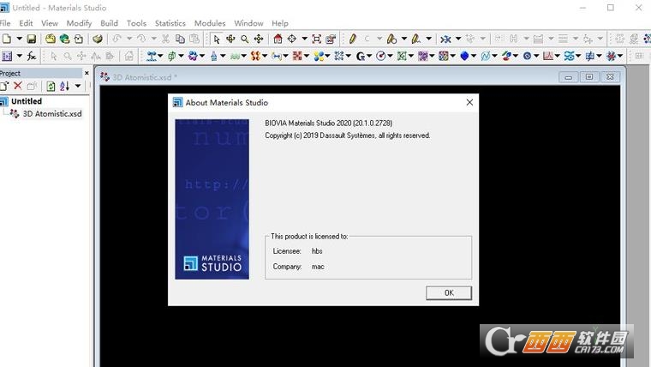This screenshot has width=651, height=367.
Task: Select the Sketch Atom pencil tool
Action: click(x=352, y=39)
